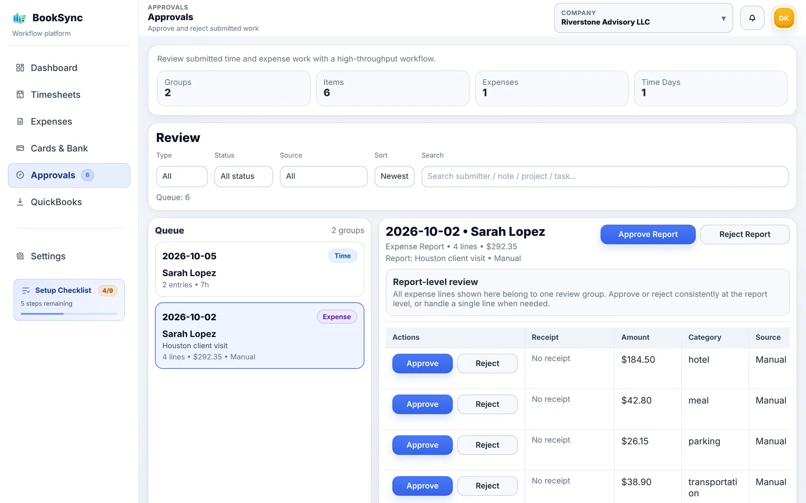Navigate to Expenses page
Image resolution: width=806 pixels, height=503 pixels.
(x=69, y=121)
